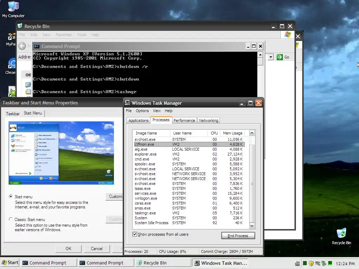Open the View menu in Task Manager

coord(157,111)
